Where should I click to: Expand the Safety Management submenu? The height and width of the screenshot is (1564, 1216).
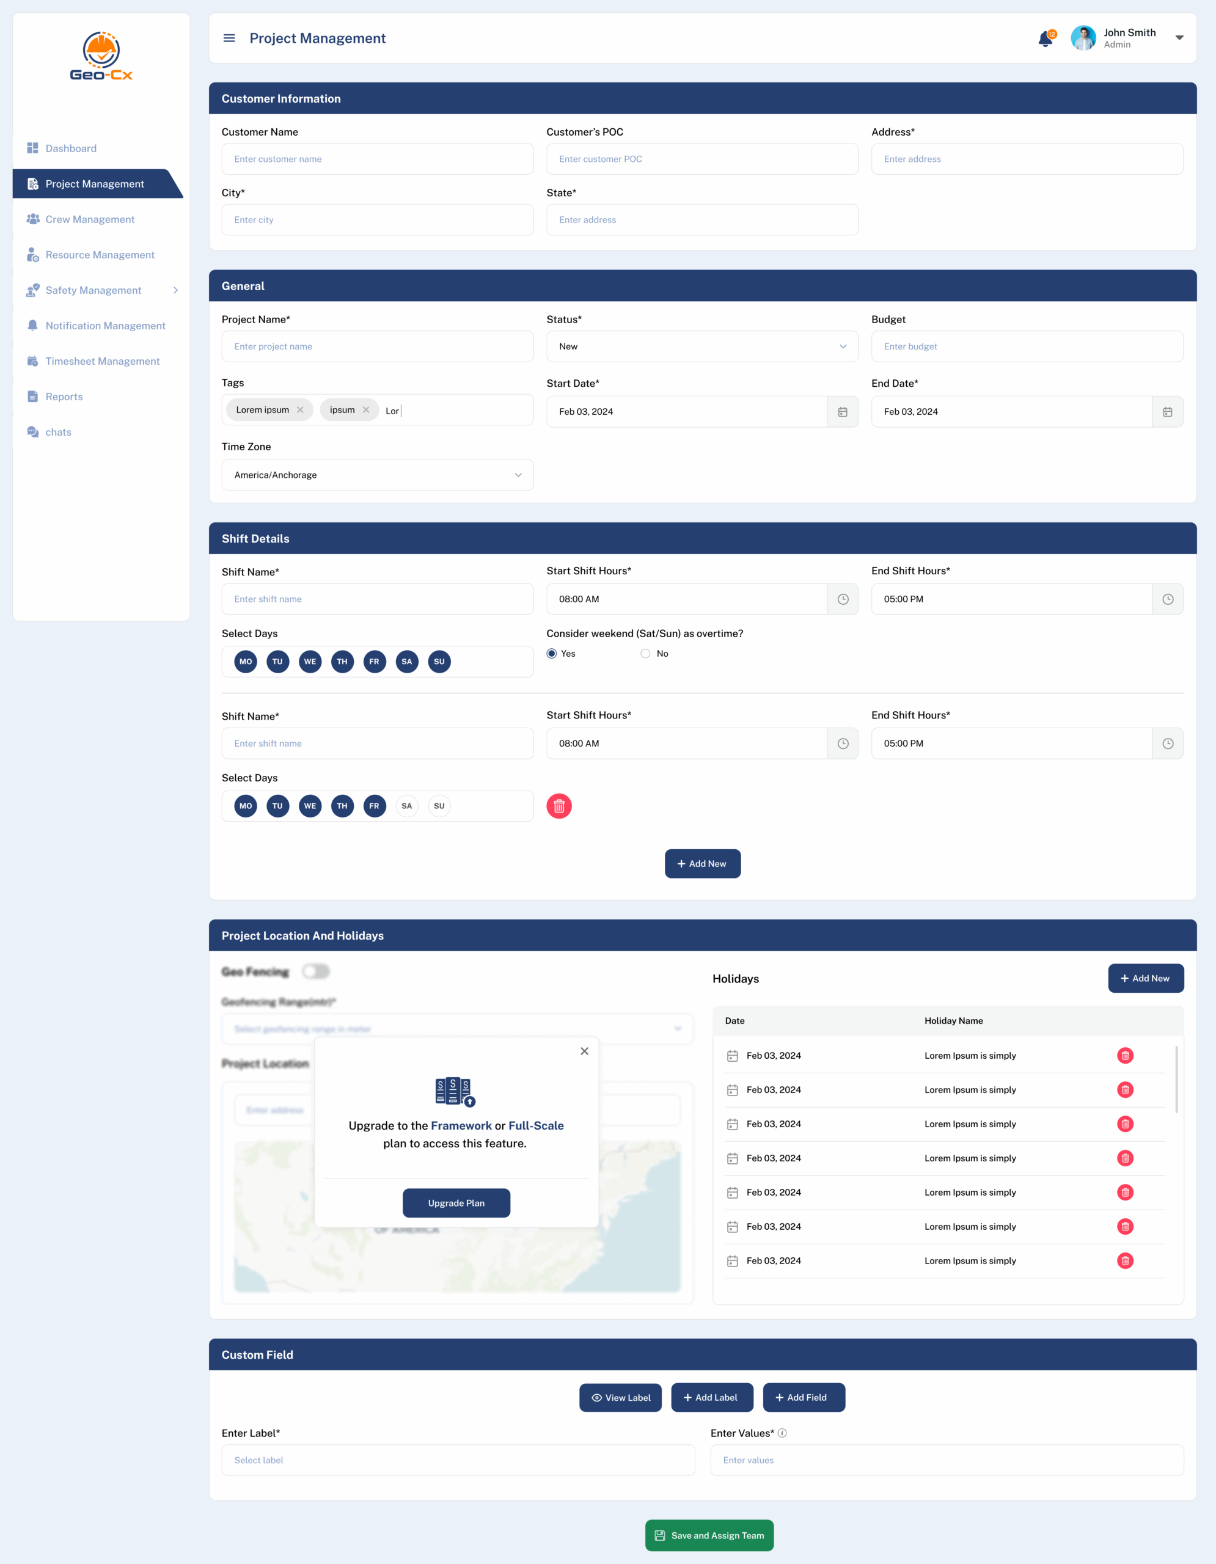(x=175, y=290)
